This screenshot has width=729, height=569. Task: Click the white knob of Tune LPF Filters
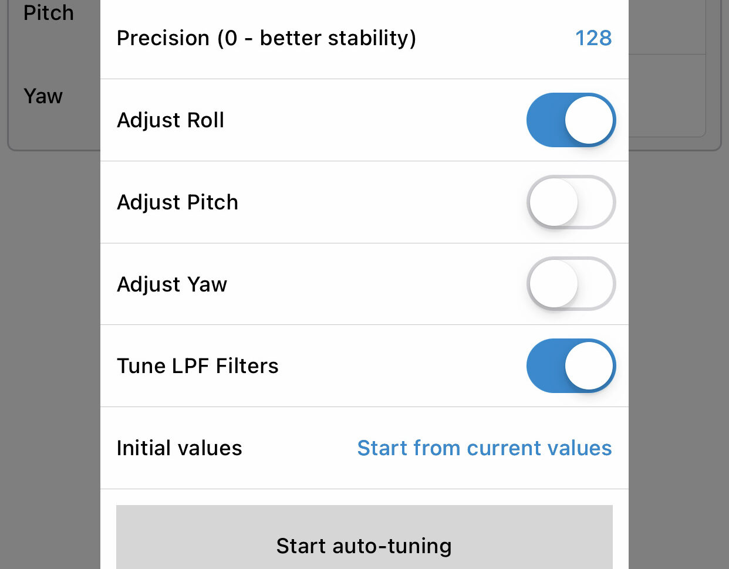(589, 365)
